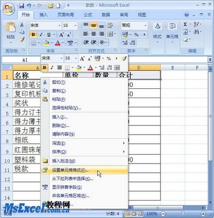This screenshot has width=214, height=218.
Task: Toggle left text alignment in ribbon
Action: [85, 34]
